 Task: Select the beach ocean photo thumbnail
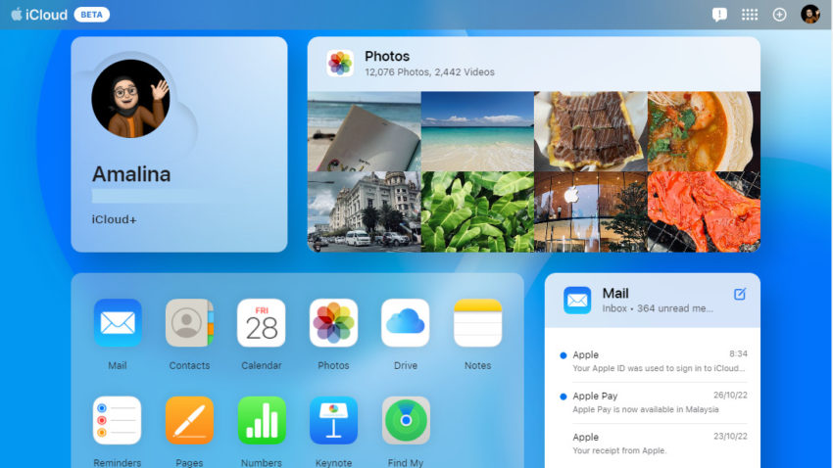[x=477, y=132]
